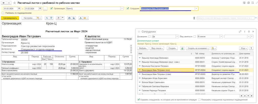Enable Разбивать по подразделениям checkbox
The width and height of the screenshot is (258, 104).
pyautogui.click(x=3, y=13)
